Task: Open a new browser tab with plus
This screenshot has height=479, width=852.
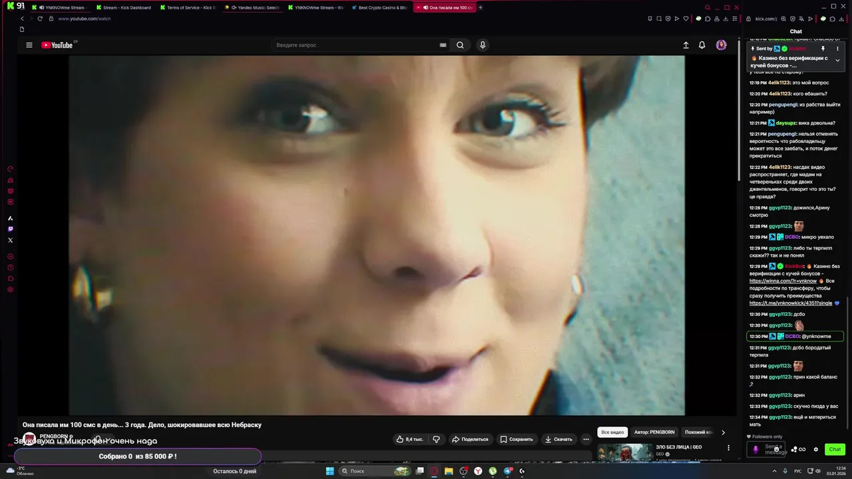Action: coord(481,7)
